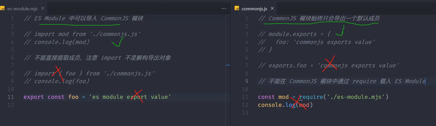
Task: Click 'console' on line 12 of commonjs.js
Action: [270, 105]
